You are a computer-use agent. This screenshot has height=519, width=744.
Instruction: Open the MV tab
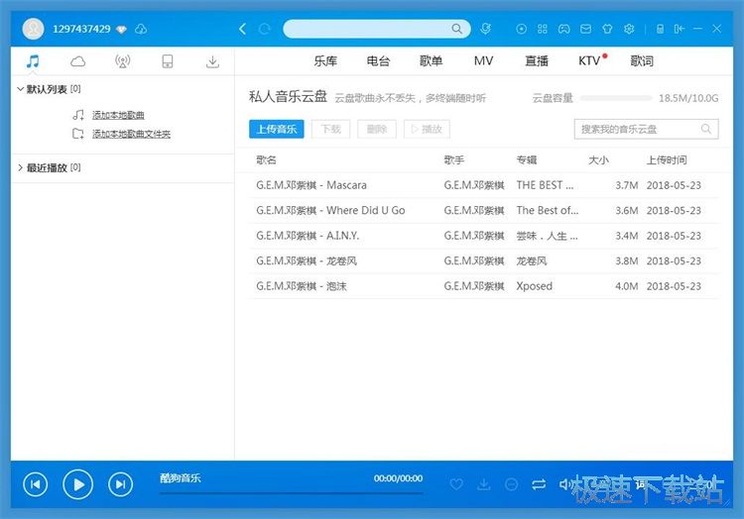click(483, 61)
